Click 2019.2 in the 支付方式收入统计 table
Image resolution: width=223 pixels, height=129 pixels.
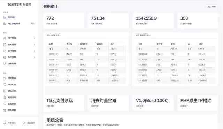83,64
